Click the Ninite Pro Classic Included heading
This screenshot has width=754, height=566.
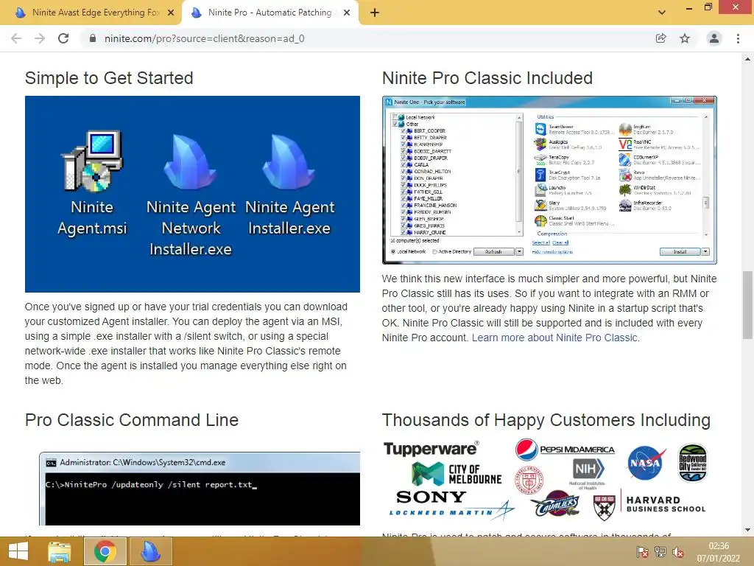coord(487,78)
